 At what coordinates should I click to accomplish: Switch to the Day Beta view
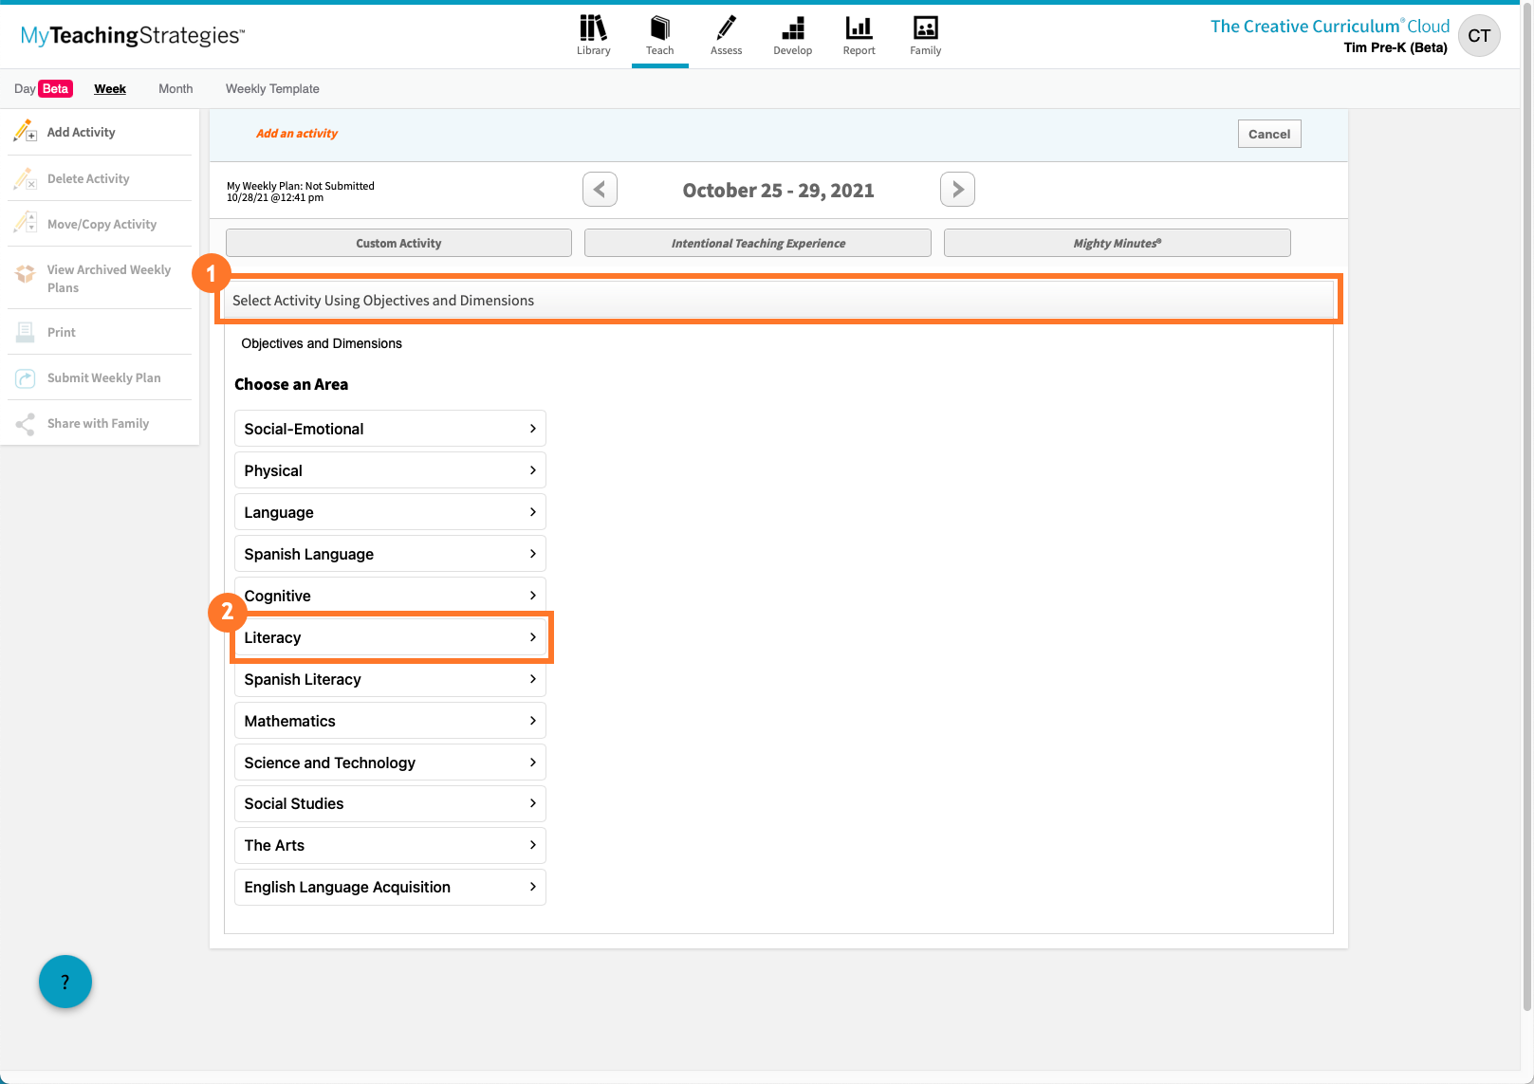click(x=43, y=89)
